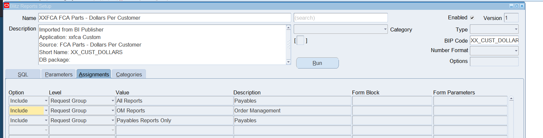Screen dimensions: 543x138
Task: Open the Category dropdown
Action: [385, 29]
